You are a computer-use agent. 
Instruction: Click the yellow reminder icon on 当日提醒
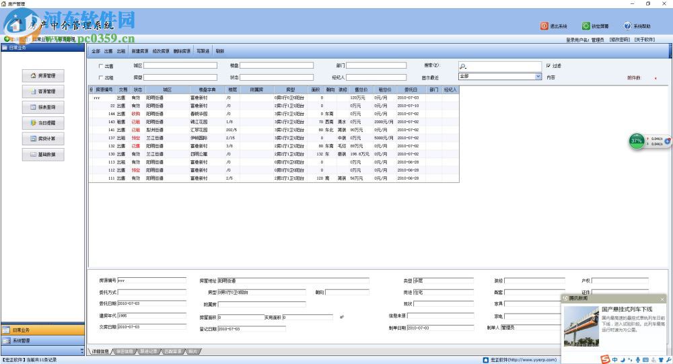coord(33,122)
